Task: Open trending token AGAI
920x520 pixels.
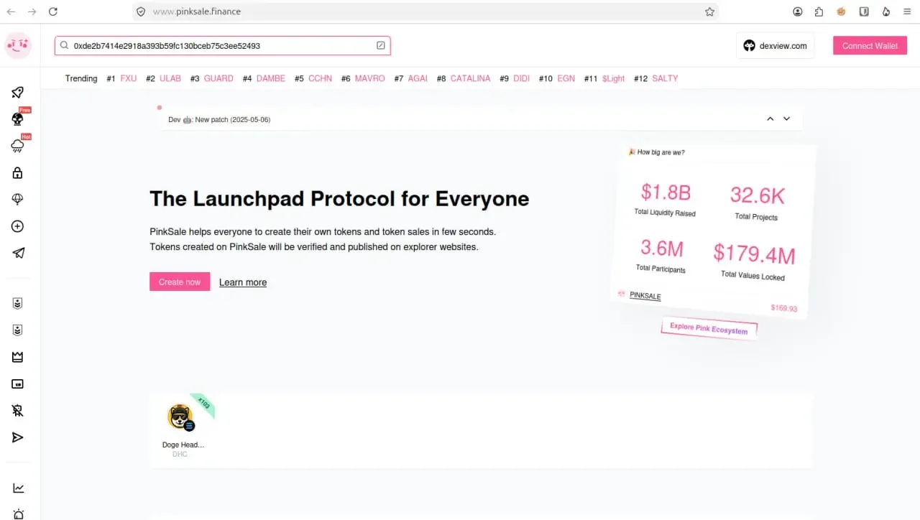Action: point(418,78)
